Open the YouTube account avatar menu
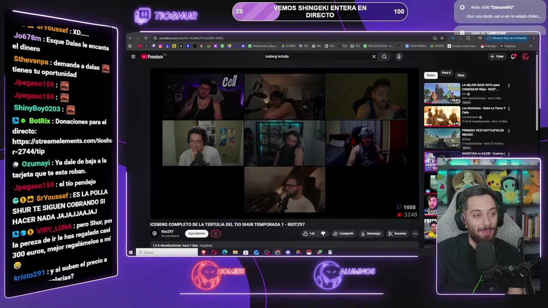Image resolution: width=548 pixels, height=308 pixels. 525,56
